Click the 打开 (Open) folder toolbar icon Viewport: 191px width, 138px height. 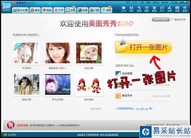pos(123,9)
